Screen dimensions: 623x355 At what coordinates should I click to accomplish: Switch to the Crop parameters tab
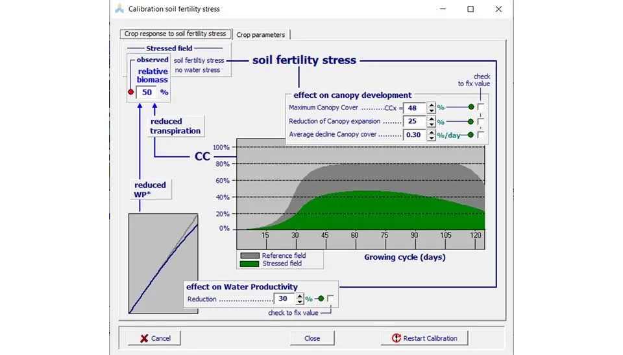coord(260,34)
